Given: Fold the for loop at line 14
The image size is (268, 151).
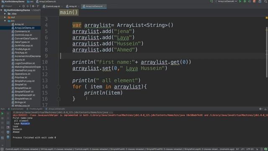Looking at the screenshot, I should tap(59, 87).
